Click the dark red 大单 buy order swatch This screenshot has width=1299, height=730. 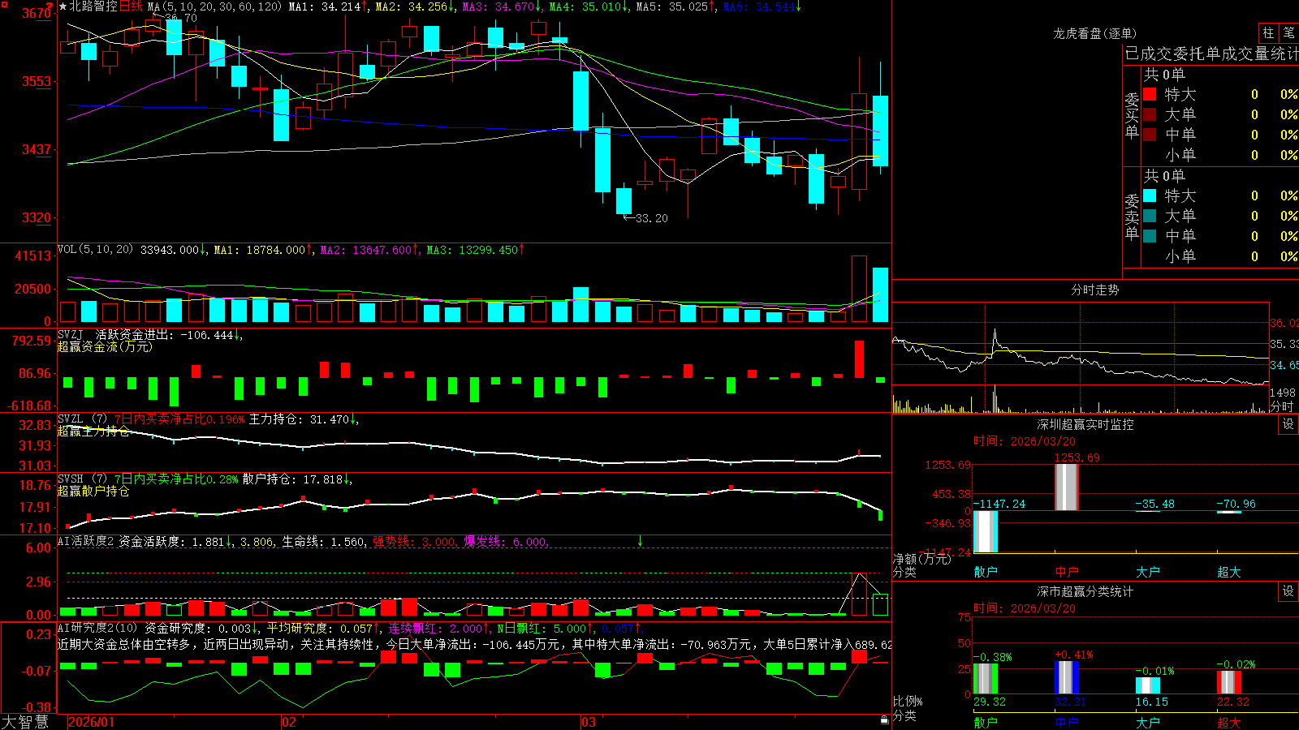coord(1150,114)
